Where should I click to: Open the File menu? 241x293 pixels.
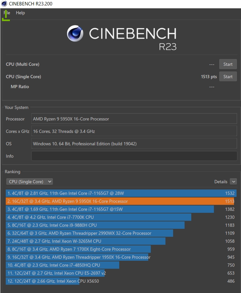6,13
